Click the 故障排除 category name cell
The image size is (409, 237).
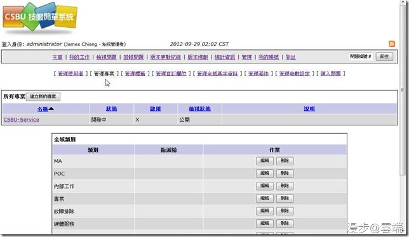tap(93, 211)
